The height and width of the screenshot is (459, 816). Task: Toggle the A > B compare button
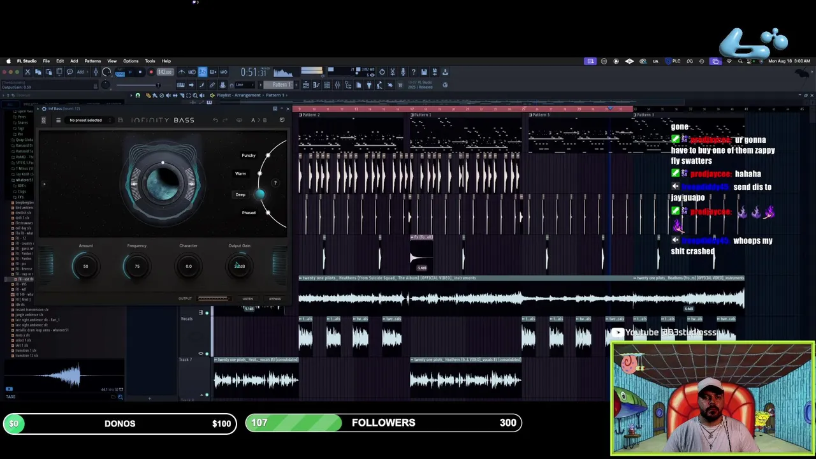point(259,120)
